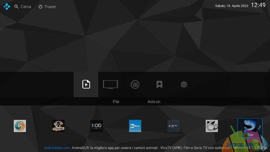The image size is (270, 152).
Task: Open the TV screen menu icon
Action: (110, 84)
